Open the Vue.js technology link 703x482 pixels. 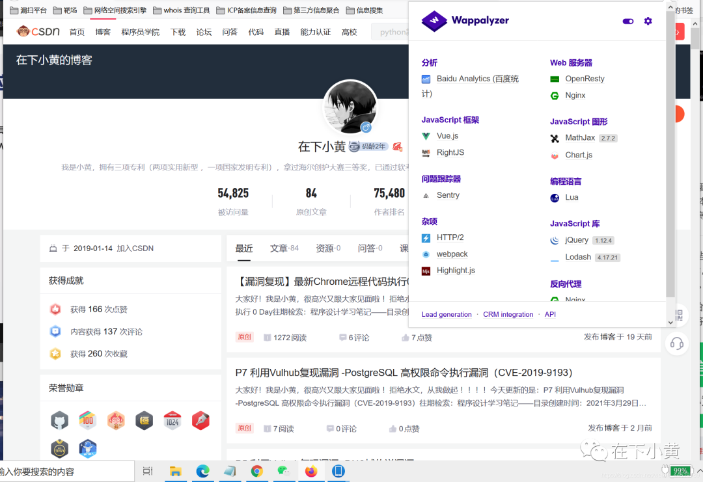(x=447, y=136)
